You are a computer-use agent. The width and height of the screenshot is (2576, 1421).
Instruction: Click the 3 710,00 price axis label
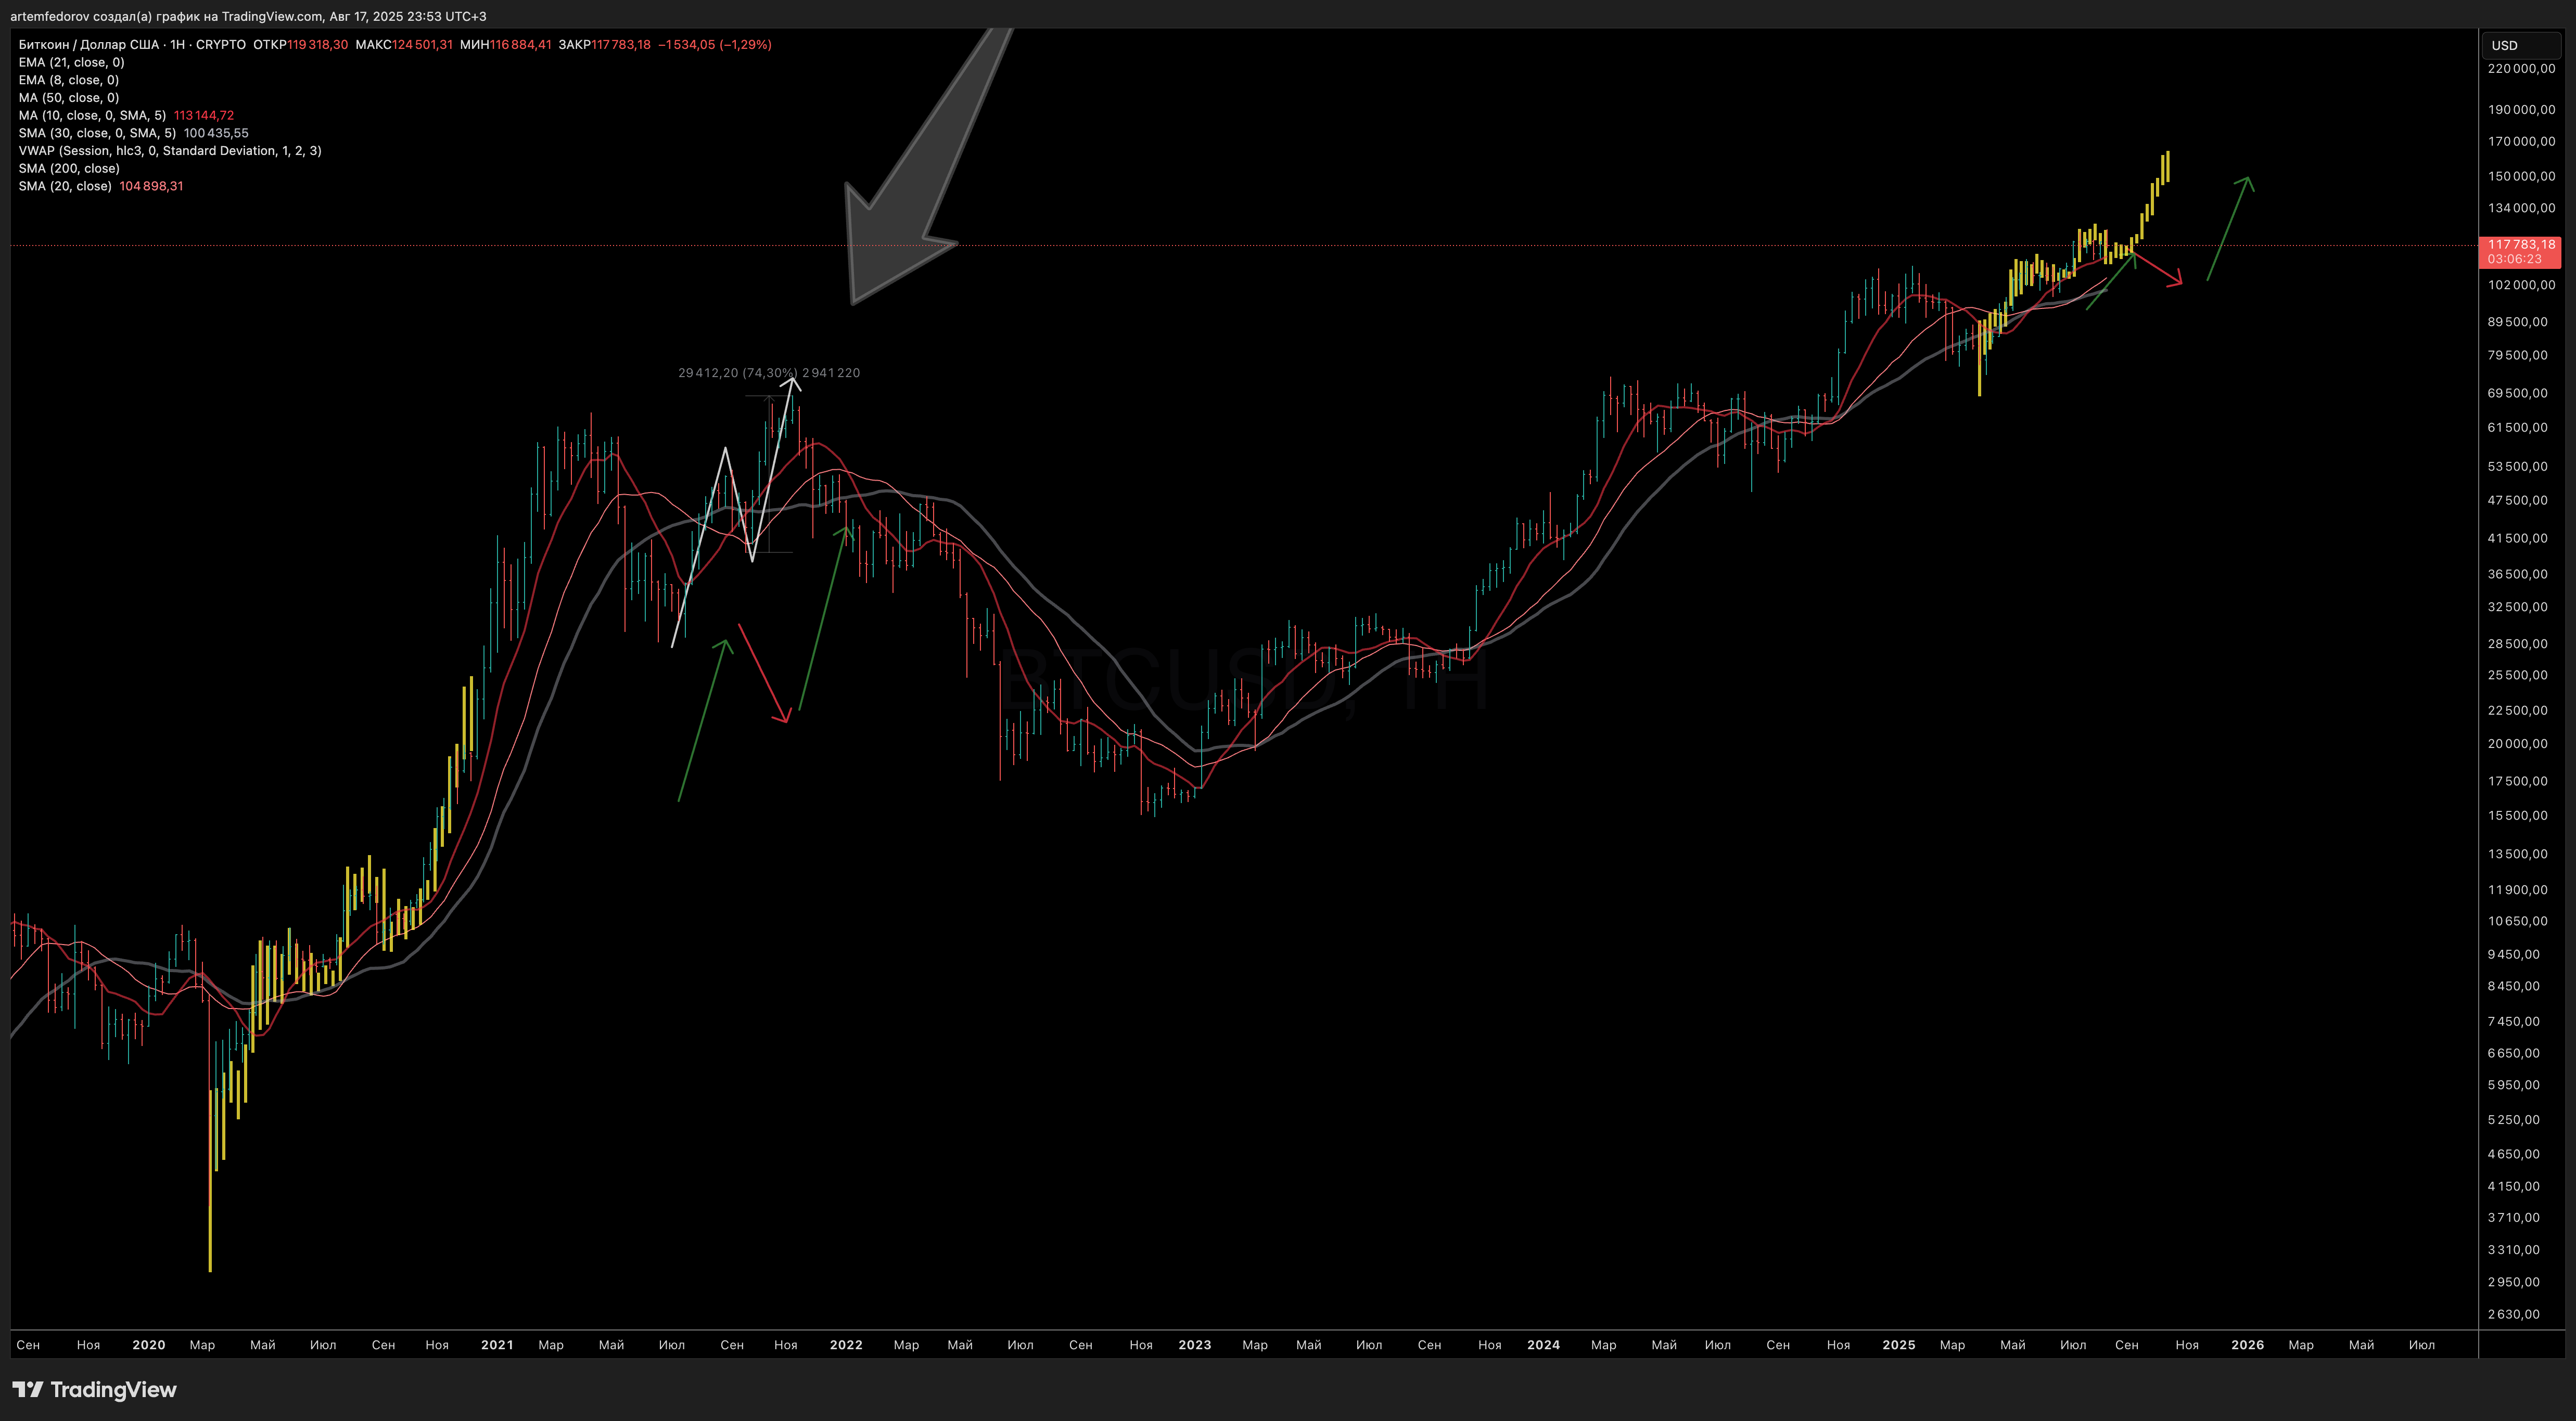pos(2514,1218)
